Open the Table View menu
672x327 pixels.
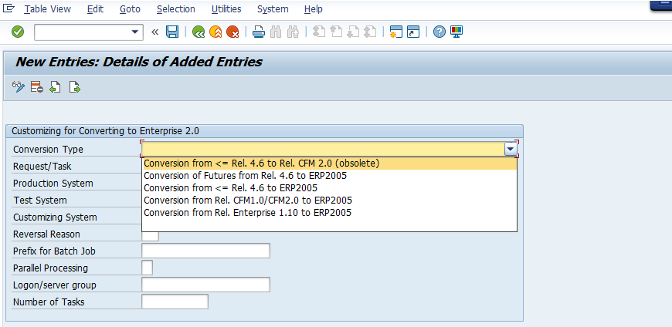(48, 9)
